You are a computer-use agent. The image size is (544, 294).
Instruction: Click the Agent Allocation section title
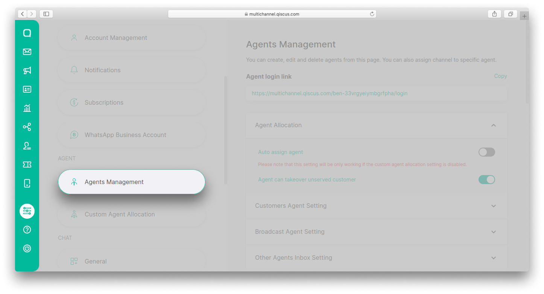click(278, 125)
